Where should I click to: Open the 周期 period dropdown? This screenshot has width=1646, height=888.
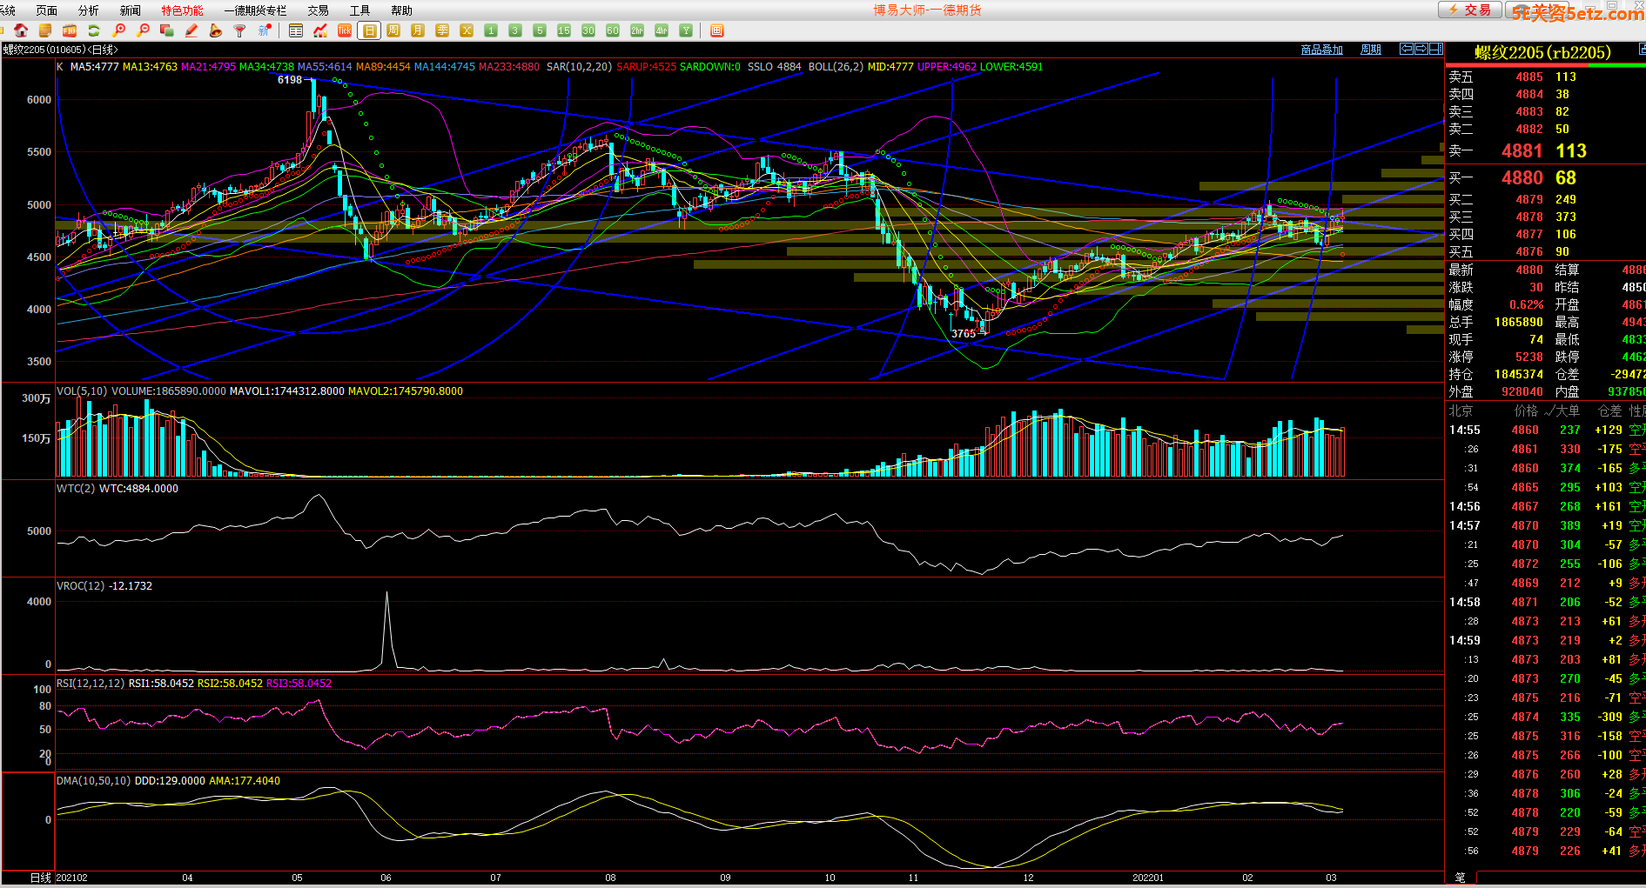1371,50
